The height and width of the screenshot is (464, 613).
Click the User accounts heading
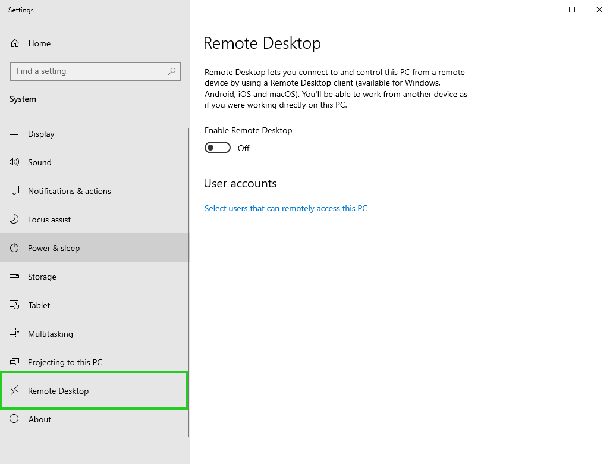coord(240,183)
